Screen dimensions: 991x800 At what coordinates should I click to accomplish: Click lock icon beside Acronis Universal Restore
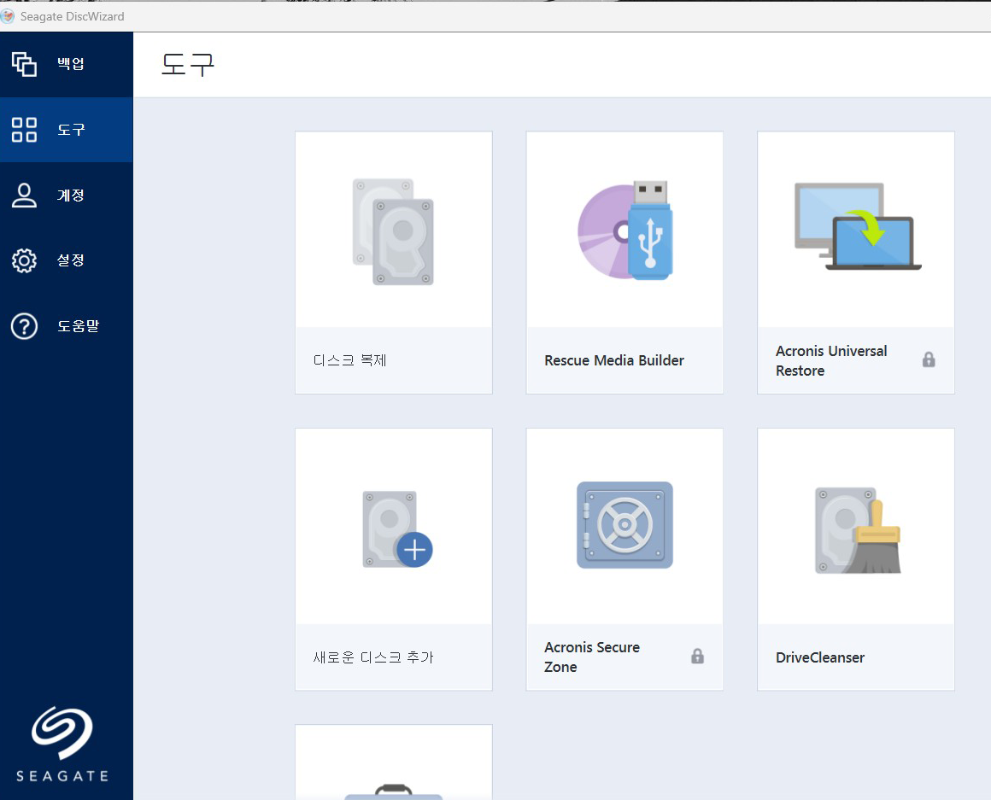929,359
